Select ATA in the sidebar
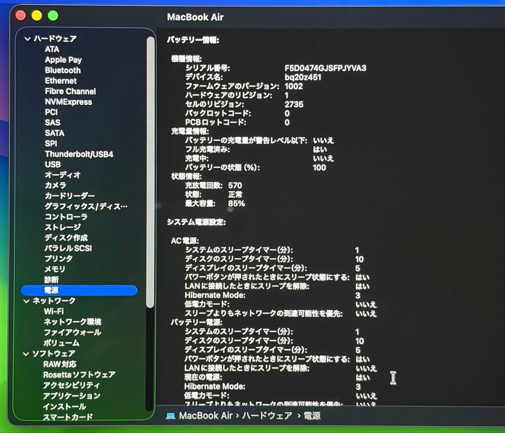 pyautogui.click(x=52, y=49)
